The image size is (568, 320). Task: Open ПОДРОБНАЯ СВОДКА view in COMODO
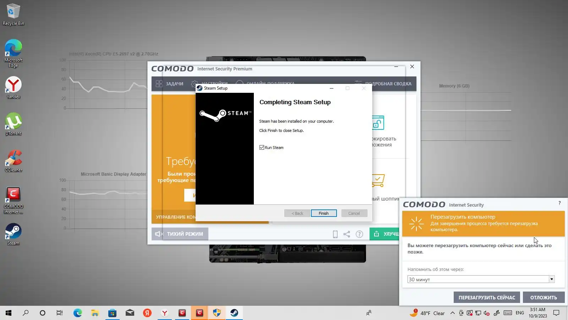point(383,84)
